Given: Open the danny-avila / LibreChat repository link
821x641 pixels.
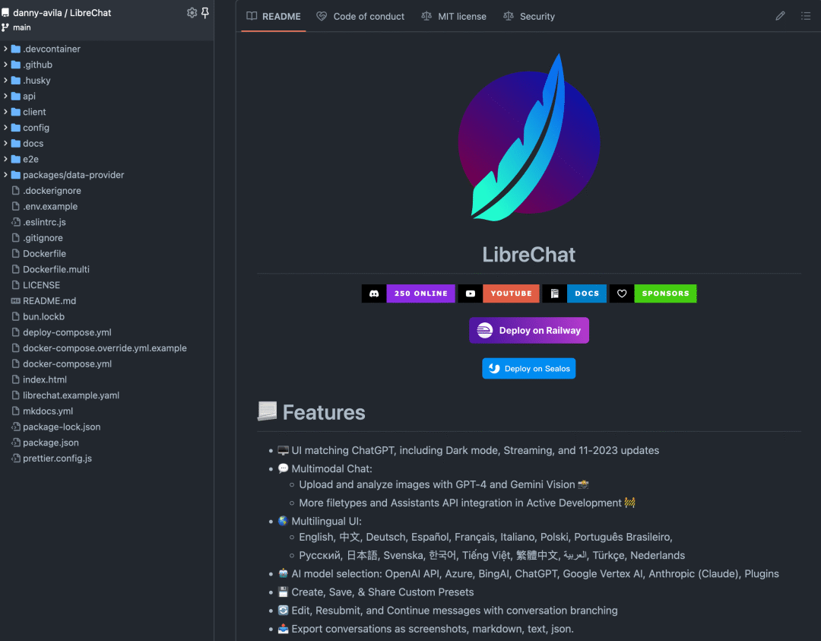Looking at the screenshot, I should click(62, 13).
